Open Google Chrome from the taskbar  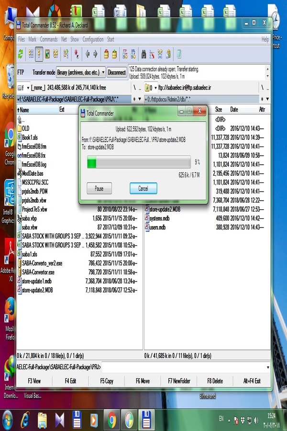pyautogui.click(x=111, y=420)
